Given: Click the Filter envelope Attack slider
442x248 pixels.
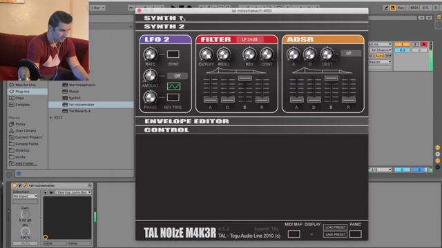Looking at the screenshot, I should [210, 99].
